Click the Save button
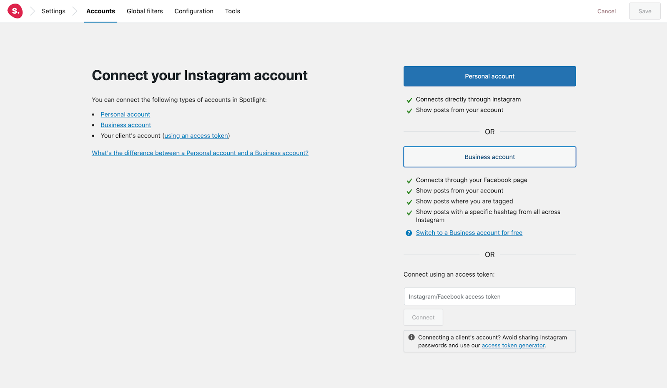Viewport: 667px width, 388px height. pyautogui.click(x=645, y=11)
